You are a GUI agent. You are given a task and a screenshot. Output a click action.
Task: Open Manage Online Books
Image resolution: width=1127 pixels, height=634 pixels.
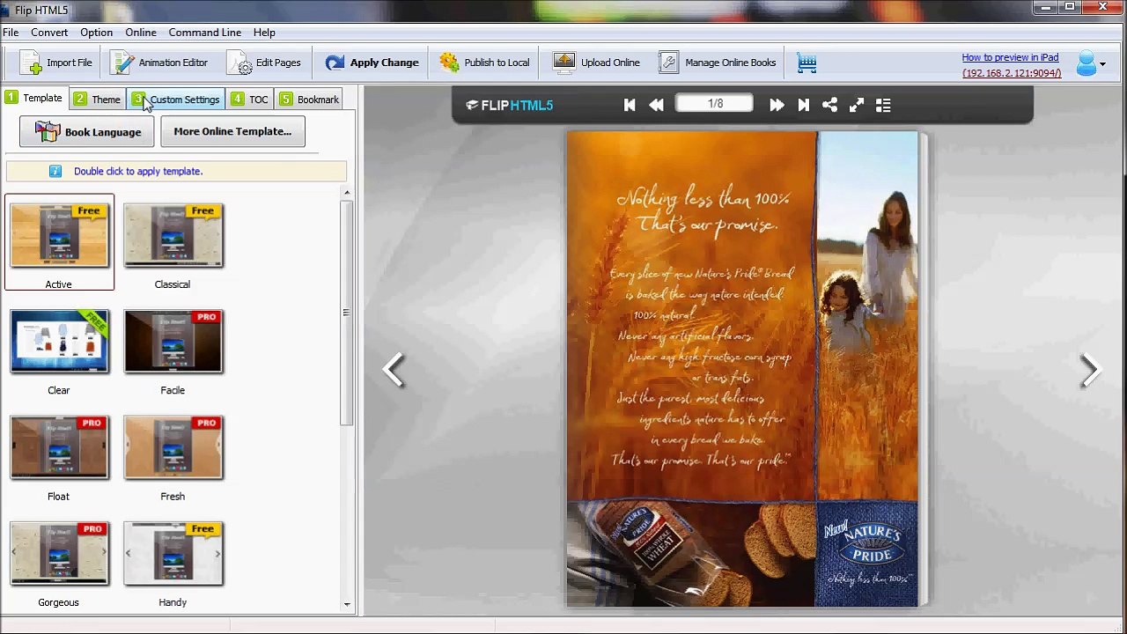point(718,63)
